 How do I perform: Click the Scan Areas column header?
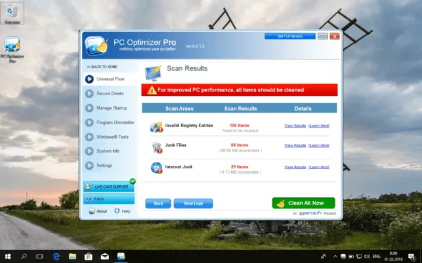(x=179, y=109)
